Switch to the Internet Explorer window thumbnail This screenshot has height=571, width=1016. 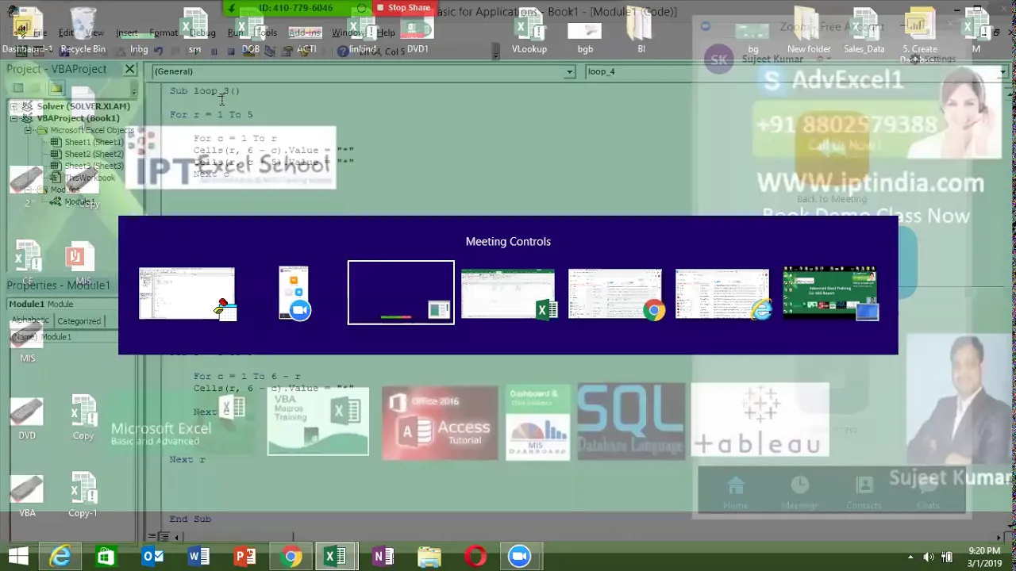722,293
